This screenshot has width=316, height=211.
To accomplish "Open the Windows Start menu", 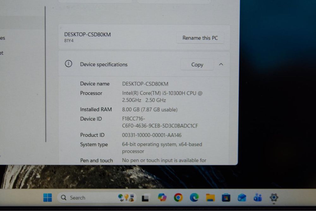I will tap(48, 197).
